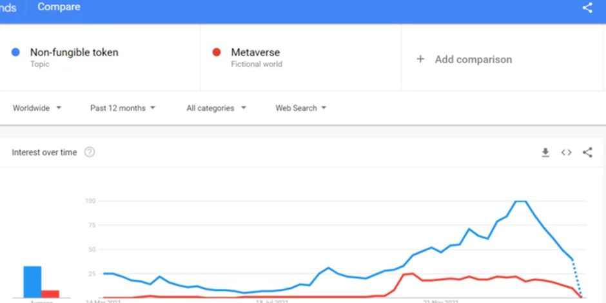Click Add comparison button
This screenshot has width=606, height=303.
(473, 59)
